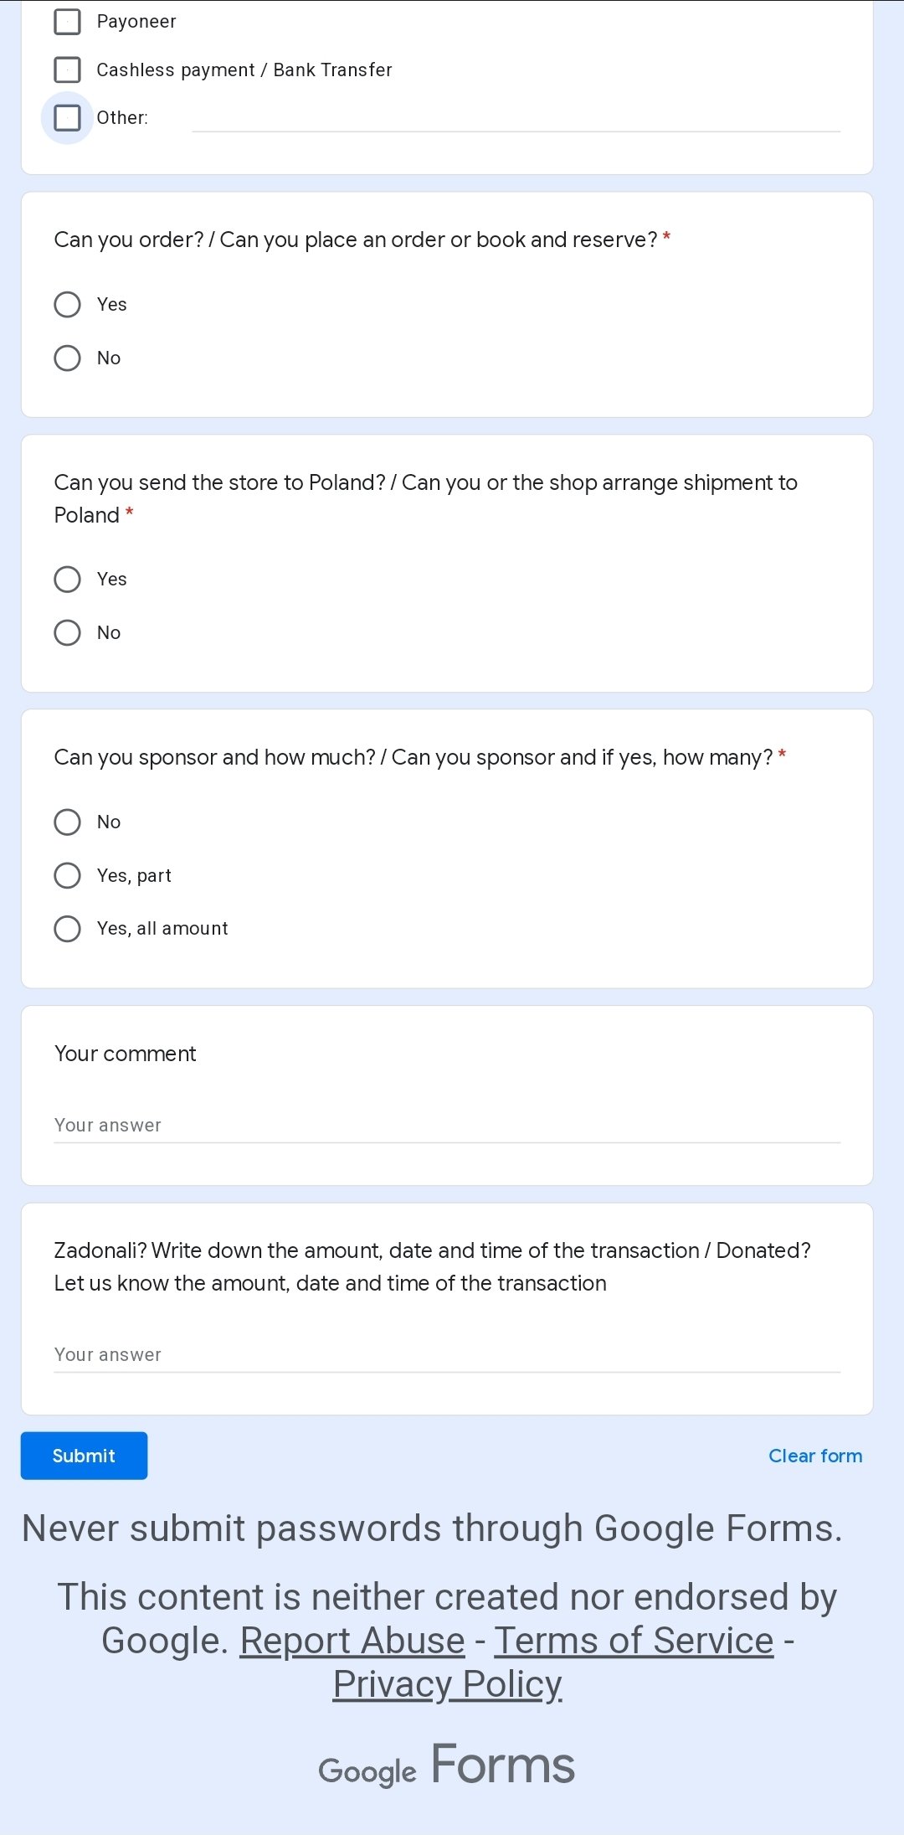
Task: Select No for the sponsor question
Action: click(x=68, y=822)
